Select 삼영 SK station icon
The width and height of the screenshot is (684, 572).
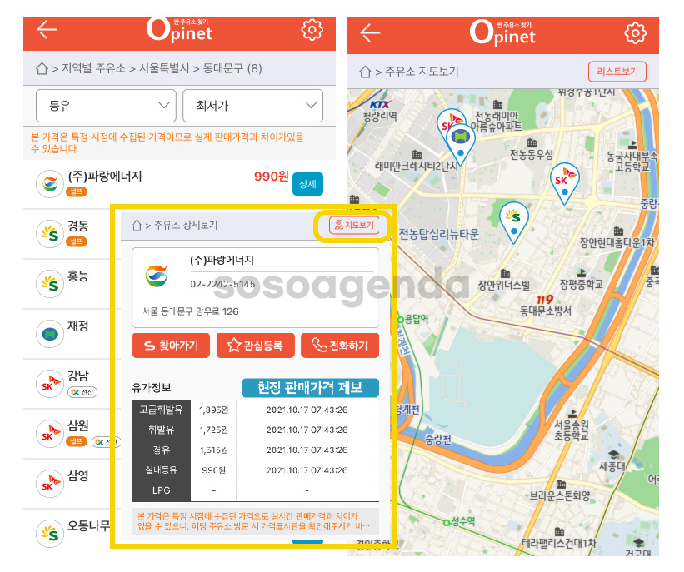click(x=50, y=484)
